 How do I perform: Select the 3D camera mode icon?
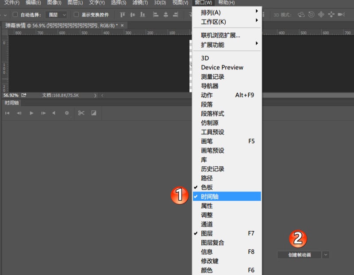pyautogui.click(x=341, y=15)
